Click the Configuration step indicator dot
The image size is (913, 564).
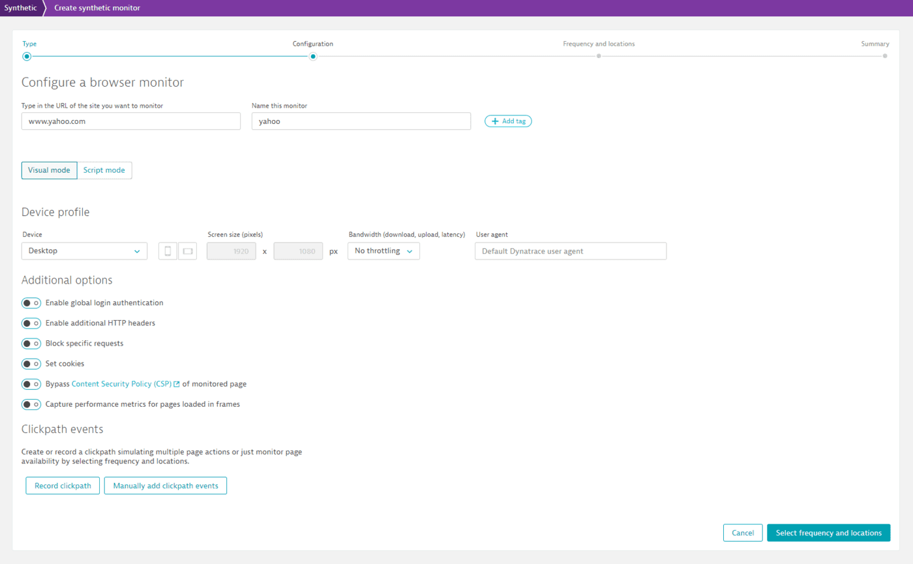[x=312, y=56]
